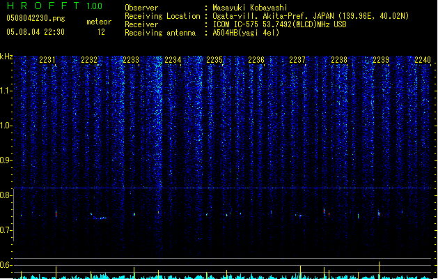Click the A504HB(yagi 4el) antenna text

click(246, 33)
